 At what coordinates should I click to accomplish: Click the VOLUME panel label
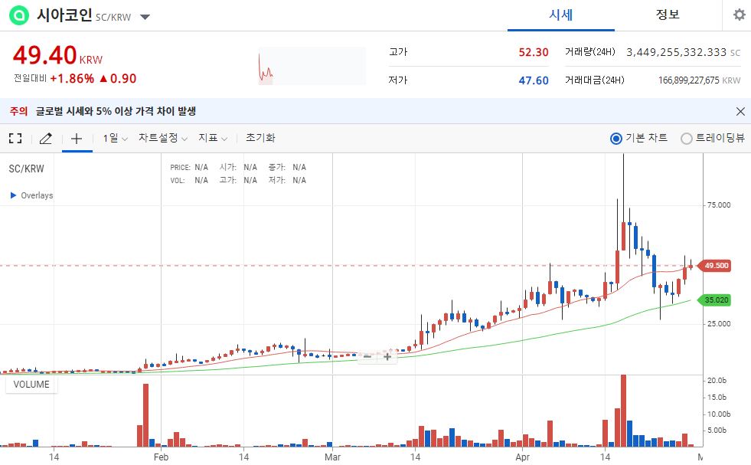click(x=31, y=385)
